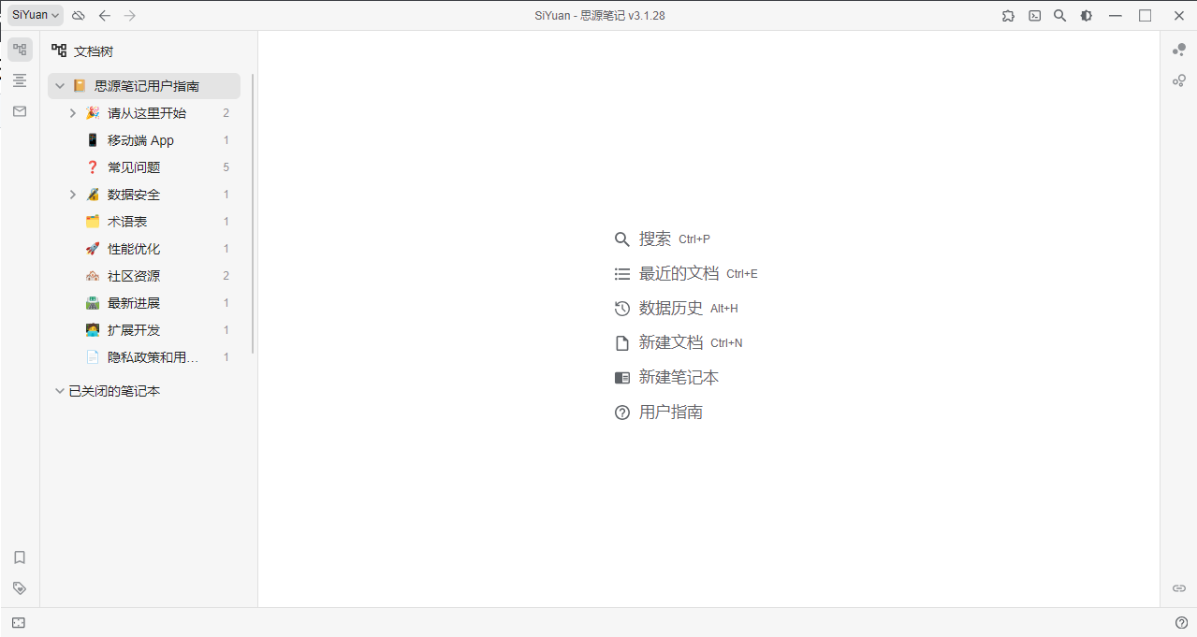
Task: Click the lock emoji beside 数据安全
Action: pyautogui.click(x=93, y=195)
